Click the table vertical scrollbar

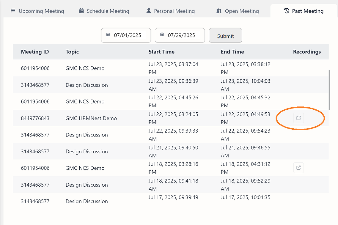click(x=329, y=90)
